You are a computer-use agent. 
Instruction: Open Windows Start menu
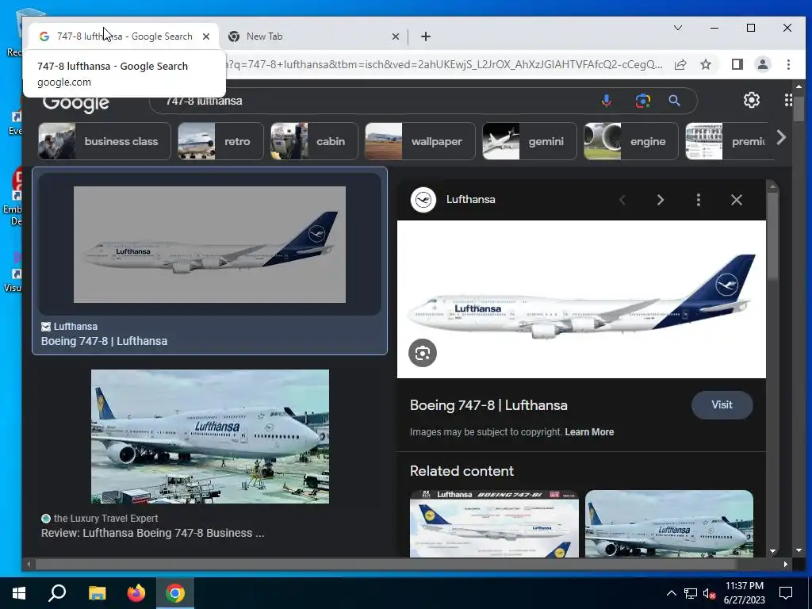pyautogui.click(x=19, y=593)
